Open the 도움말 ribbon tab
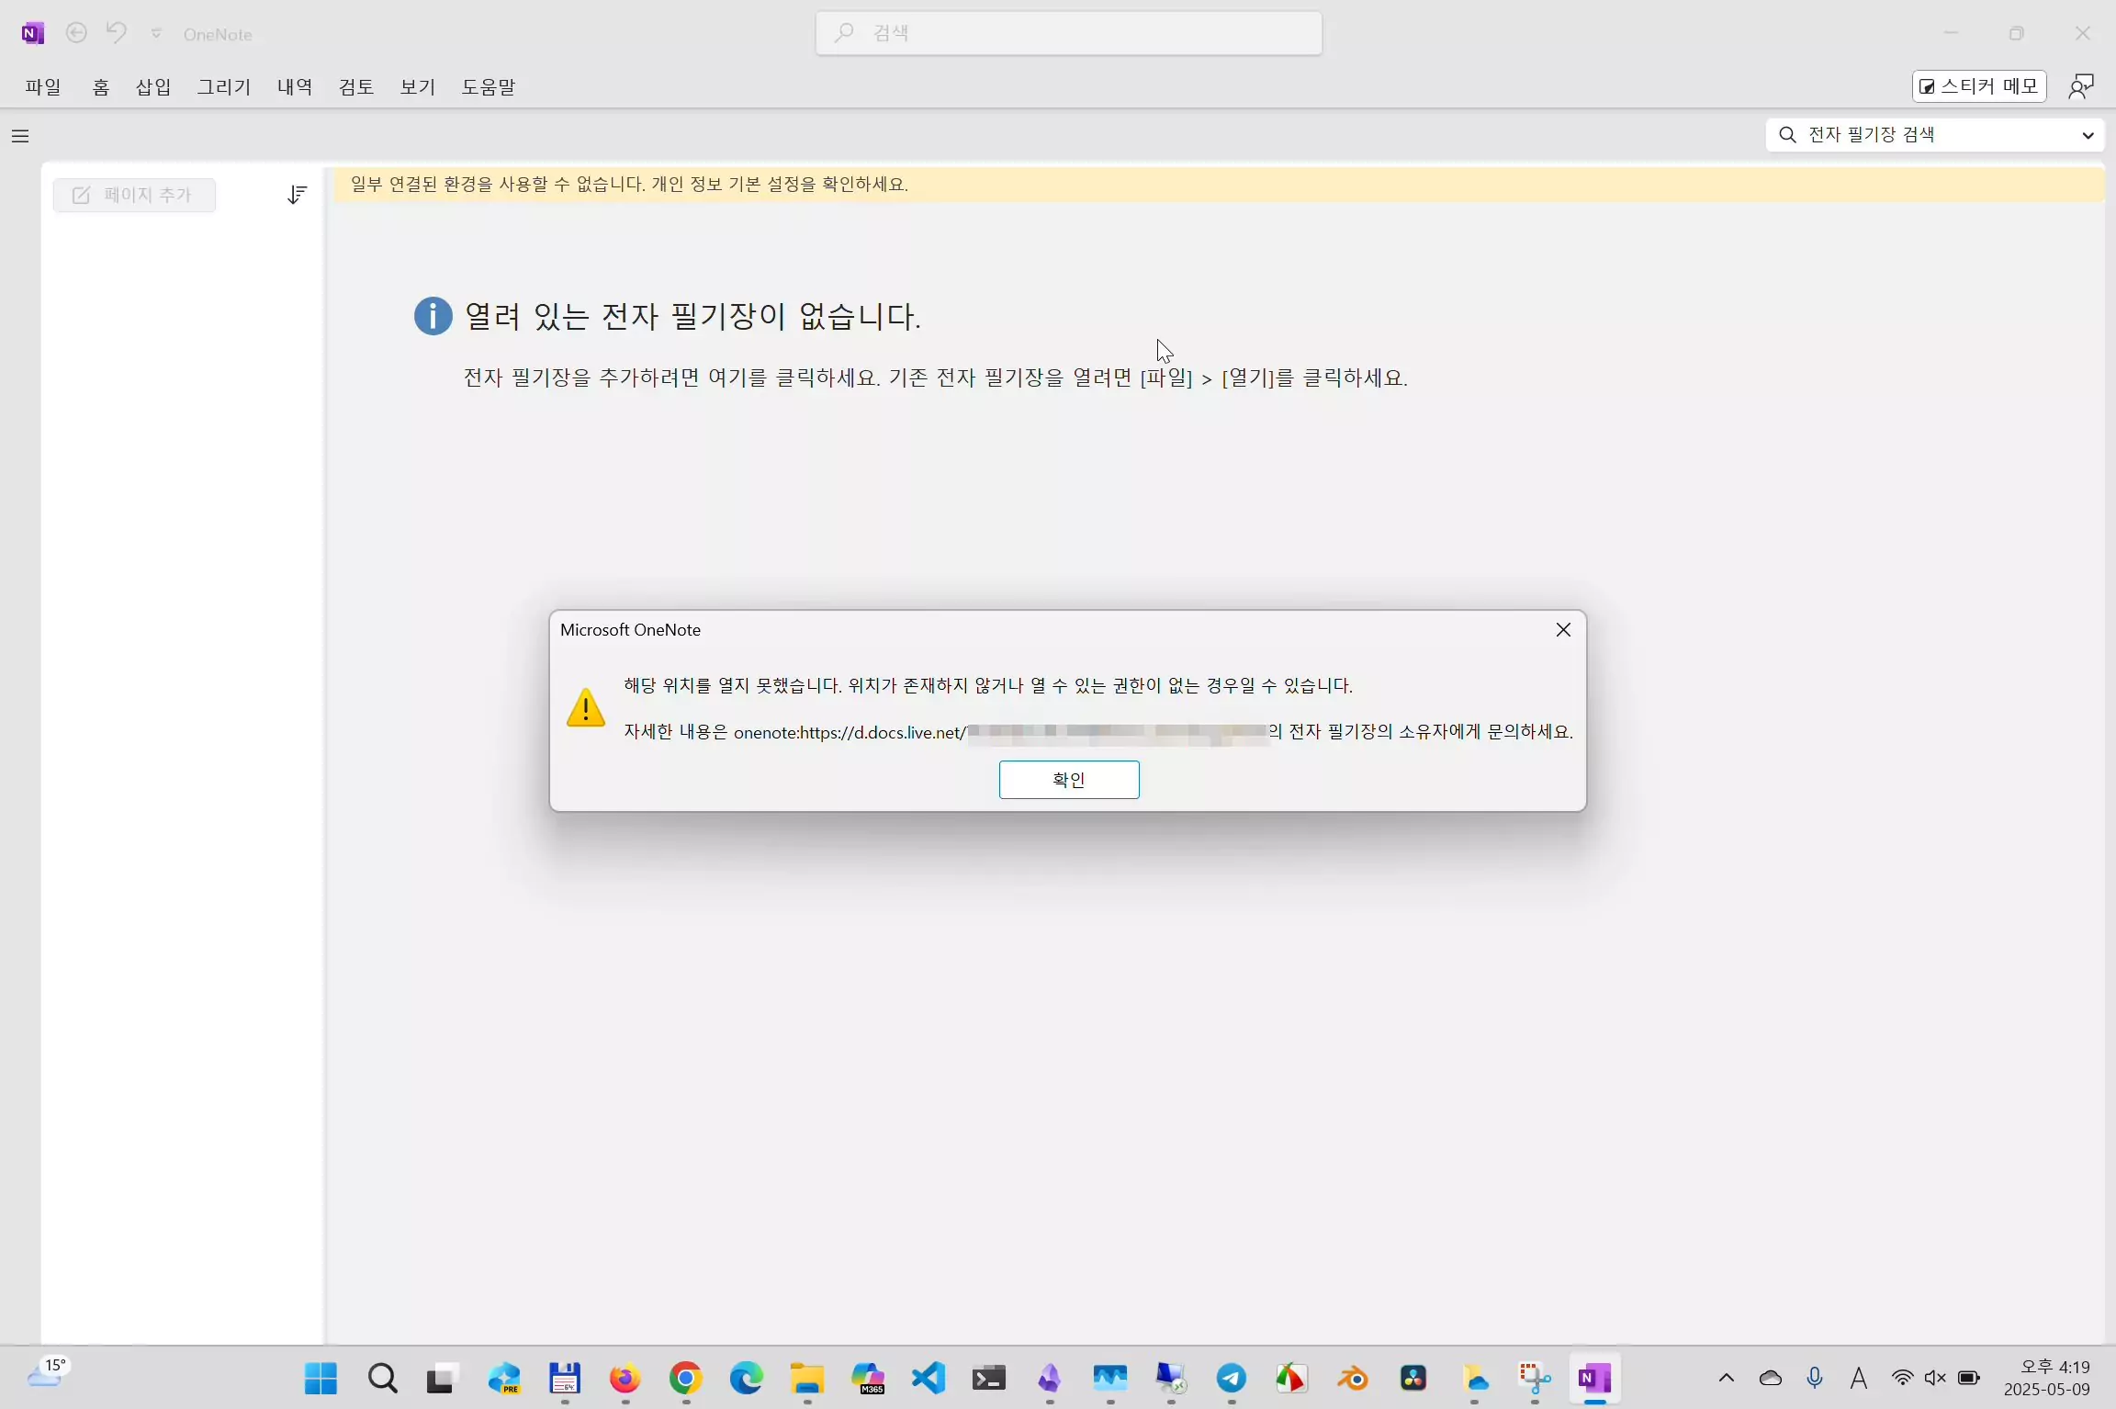2116x1409 pixels. [x=489, y=86]
